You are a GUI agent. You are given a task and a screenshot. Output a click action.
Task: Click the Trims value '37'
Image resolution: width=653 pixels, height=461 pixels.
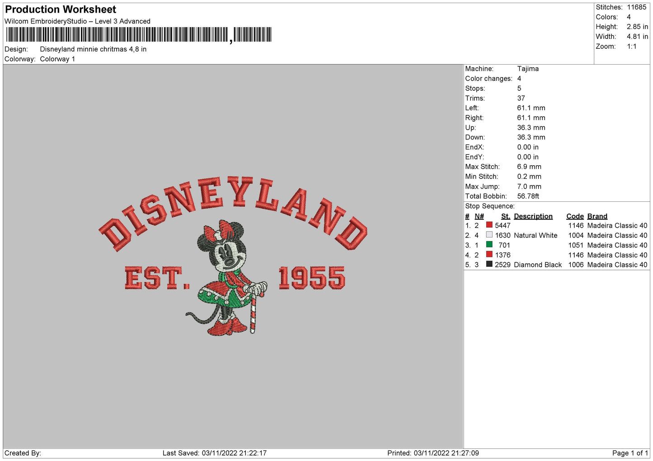tap(521, 98)
